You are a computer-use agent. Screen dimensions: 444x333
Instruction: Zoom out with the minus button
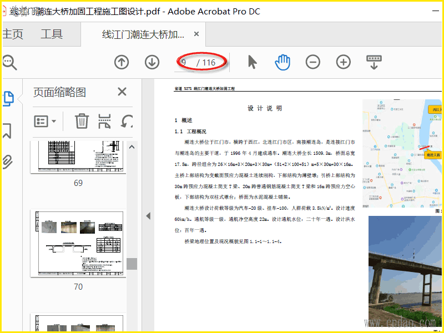[x=313, y=62]
